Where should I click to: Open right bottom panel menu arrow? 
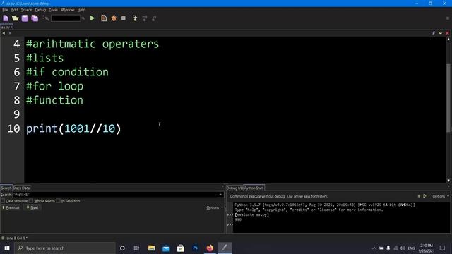pyautogui.click(x=448, y=186)
